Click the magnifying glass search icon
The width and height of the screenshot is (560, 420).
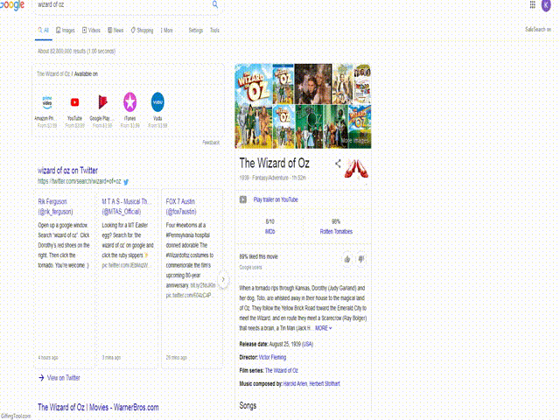click(215, 4)
